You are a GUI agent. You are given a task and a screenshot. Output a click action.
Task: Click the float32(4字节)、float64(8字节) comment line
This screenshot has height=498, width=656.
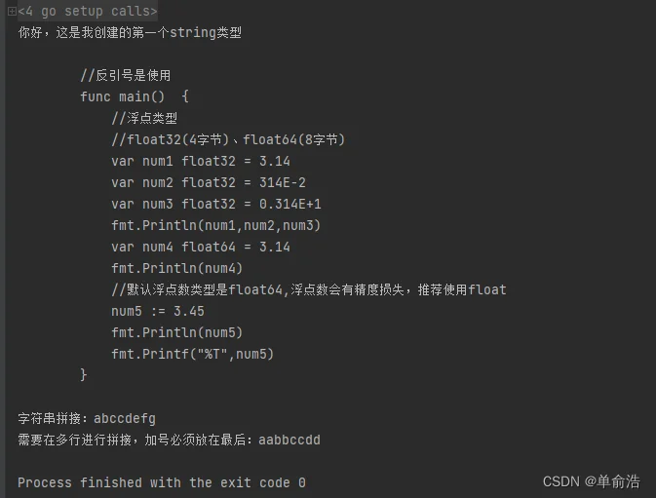pyautogui.click(x=228, y=139)
